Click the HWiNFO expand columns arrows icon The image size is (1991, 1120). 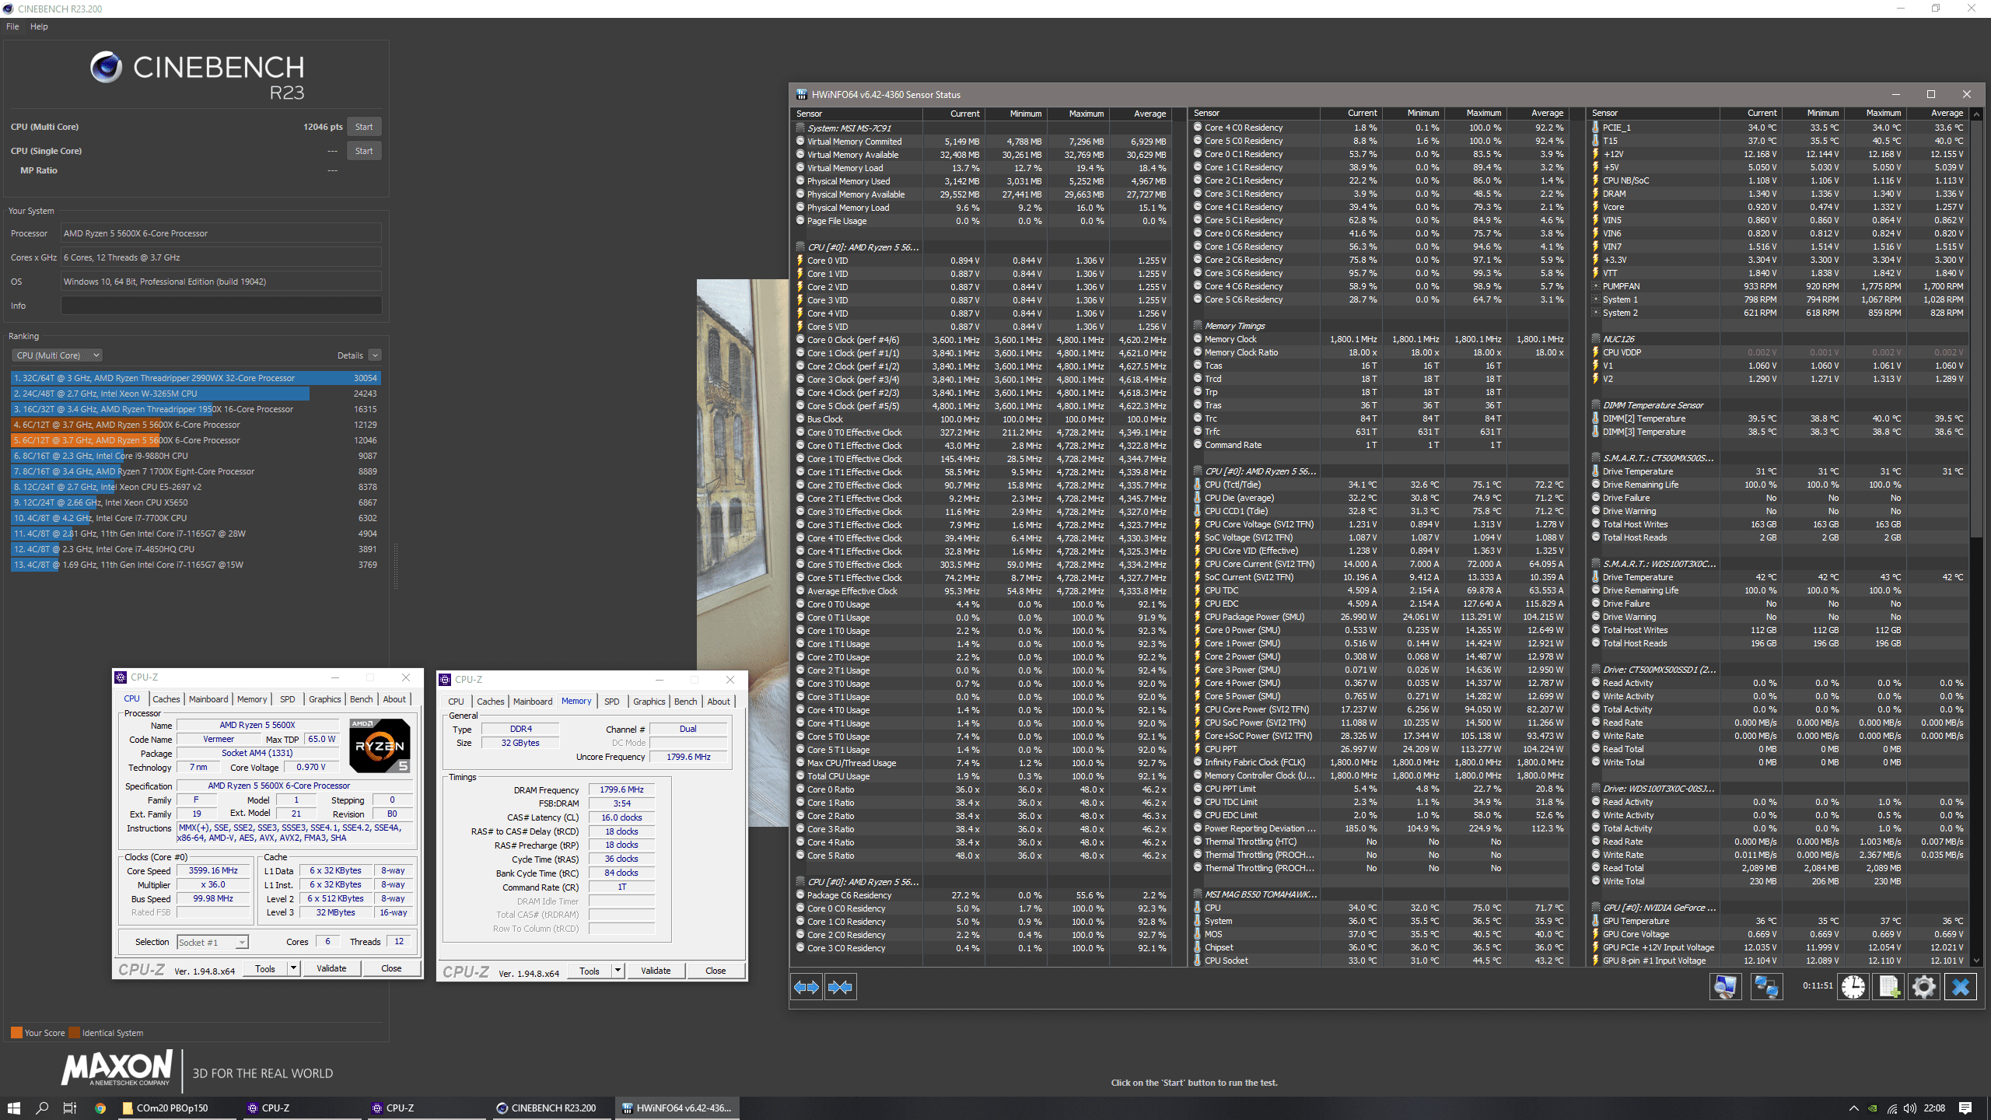pos(807,987)
